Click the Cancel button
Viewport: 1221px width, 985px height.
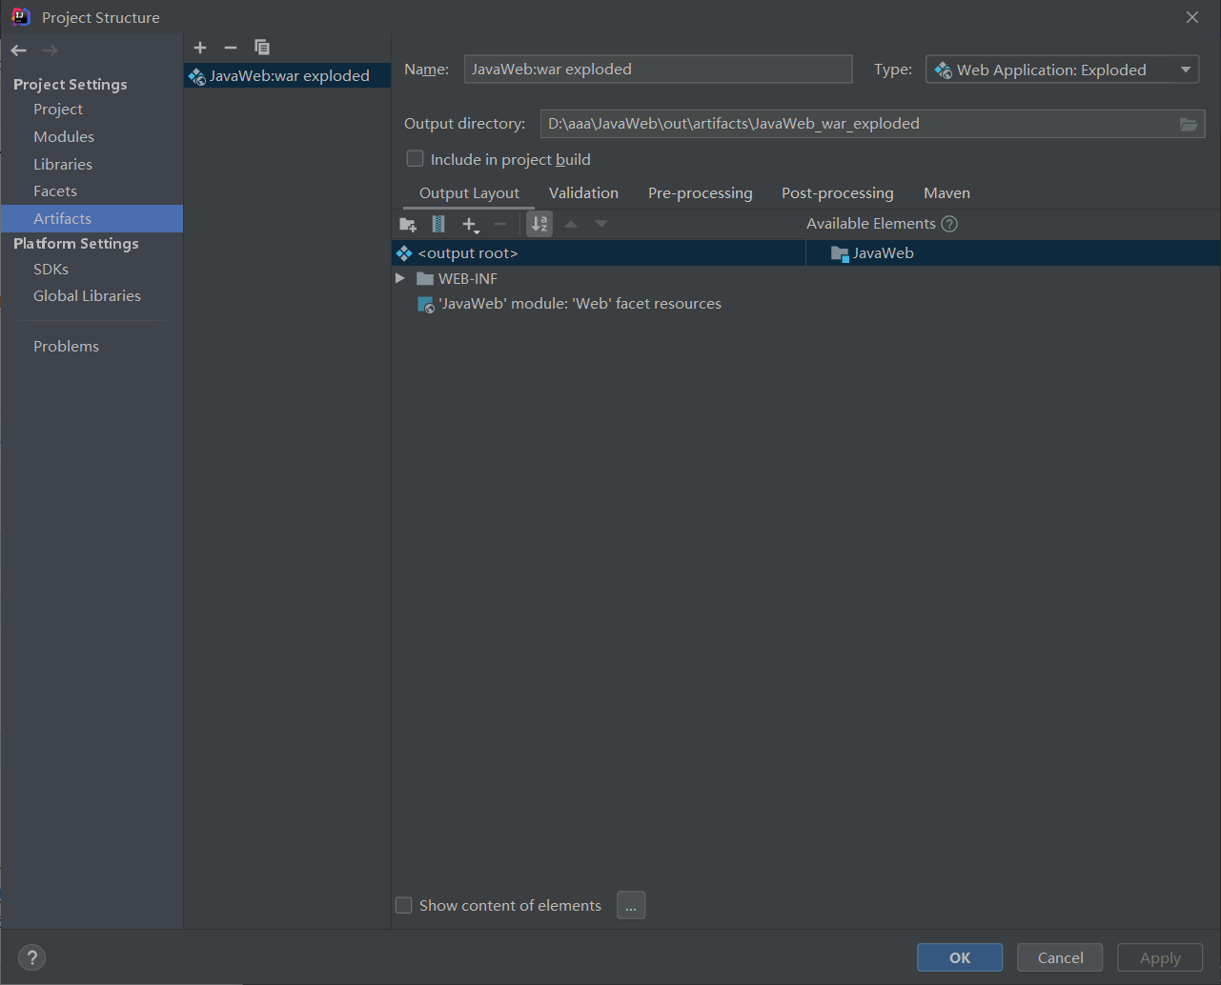tap(1060, 957)
